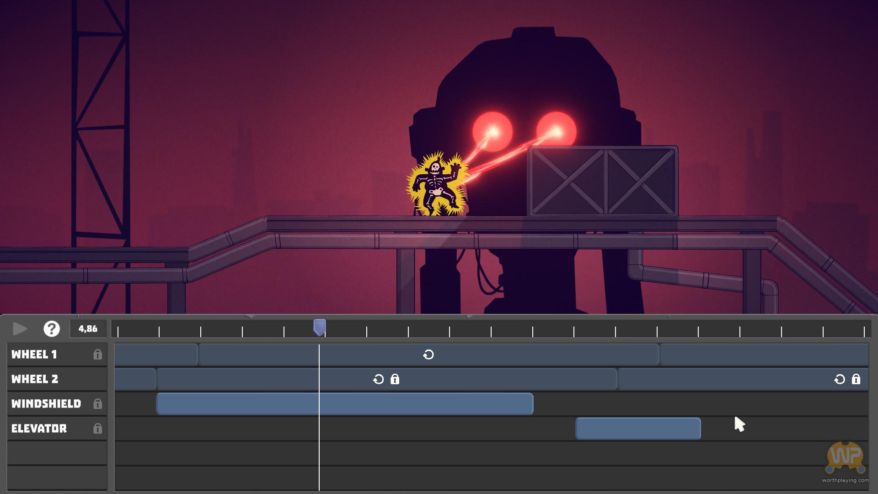Toggle the Wheel 1 track lock
This screenshot has height=494, width=878.
click(x=97, y=354)
